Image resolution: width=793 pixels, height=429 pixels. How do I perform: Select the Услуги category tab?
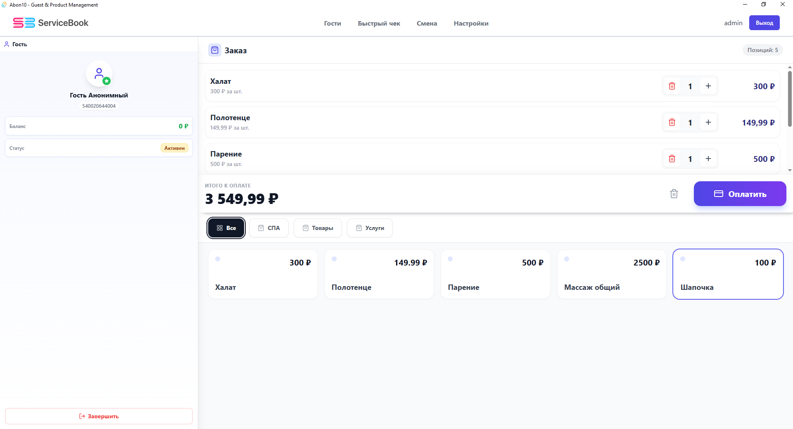coord(370,228)
